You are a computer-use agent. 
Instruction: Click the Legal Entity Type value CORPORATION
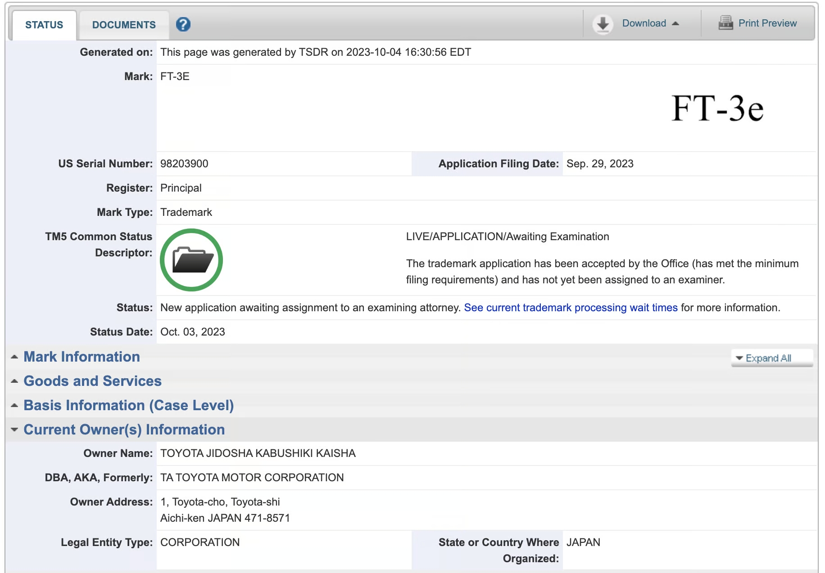click(x=200, y=542)
